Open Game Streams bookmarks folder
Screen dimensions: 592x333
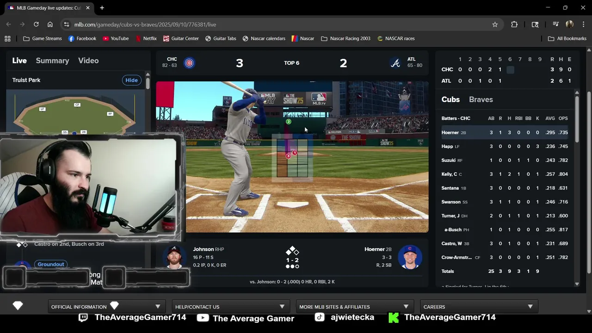(43, 38)
